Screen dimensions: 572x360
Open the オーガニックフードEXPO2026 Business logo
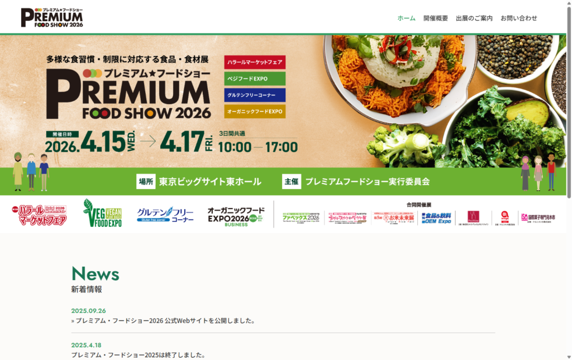tap(236, 216)
